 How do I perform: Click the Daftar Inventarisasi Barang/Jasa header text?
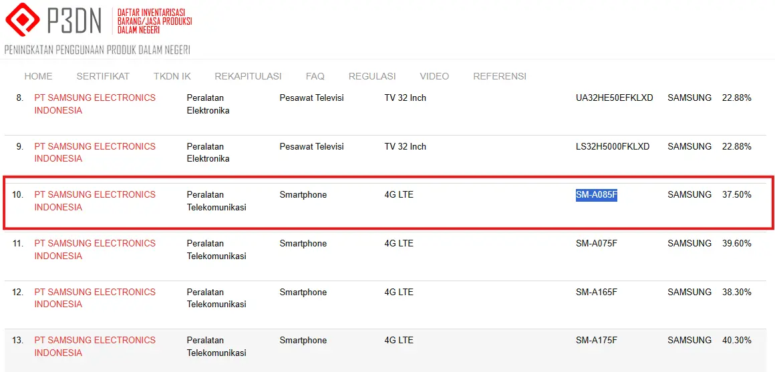tap(155, 21)
